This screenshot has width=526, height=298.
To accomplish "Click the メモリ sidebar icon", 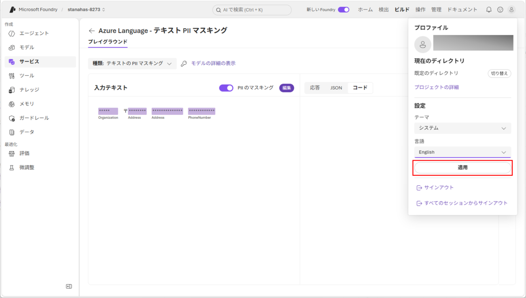I will click(12, 104).
